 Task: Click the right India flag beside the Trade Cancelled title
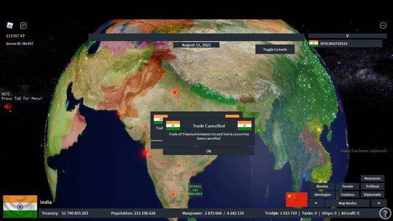coord(244,125)
